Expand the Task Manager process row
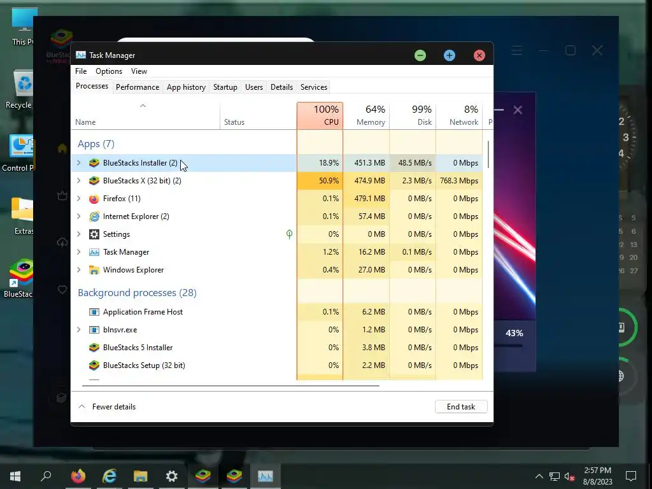Image resolution: width=652 pixels, height=489 pixels. click(x=78, y=252)
